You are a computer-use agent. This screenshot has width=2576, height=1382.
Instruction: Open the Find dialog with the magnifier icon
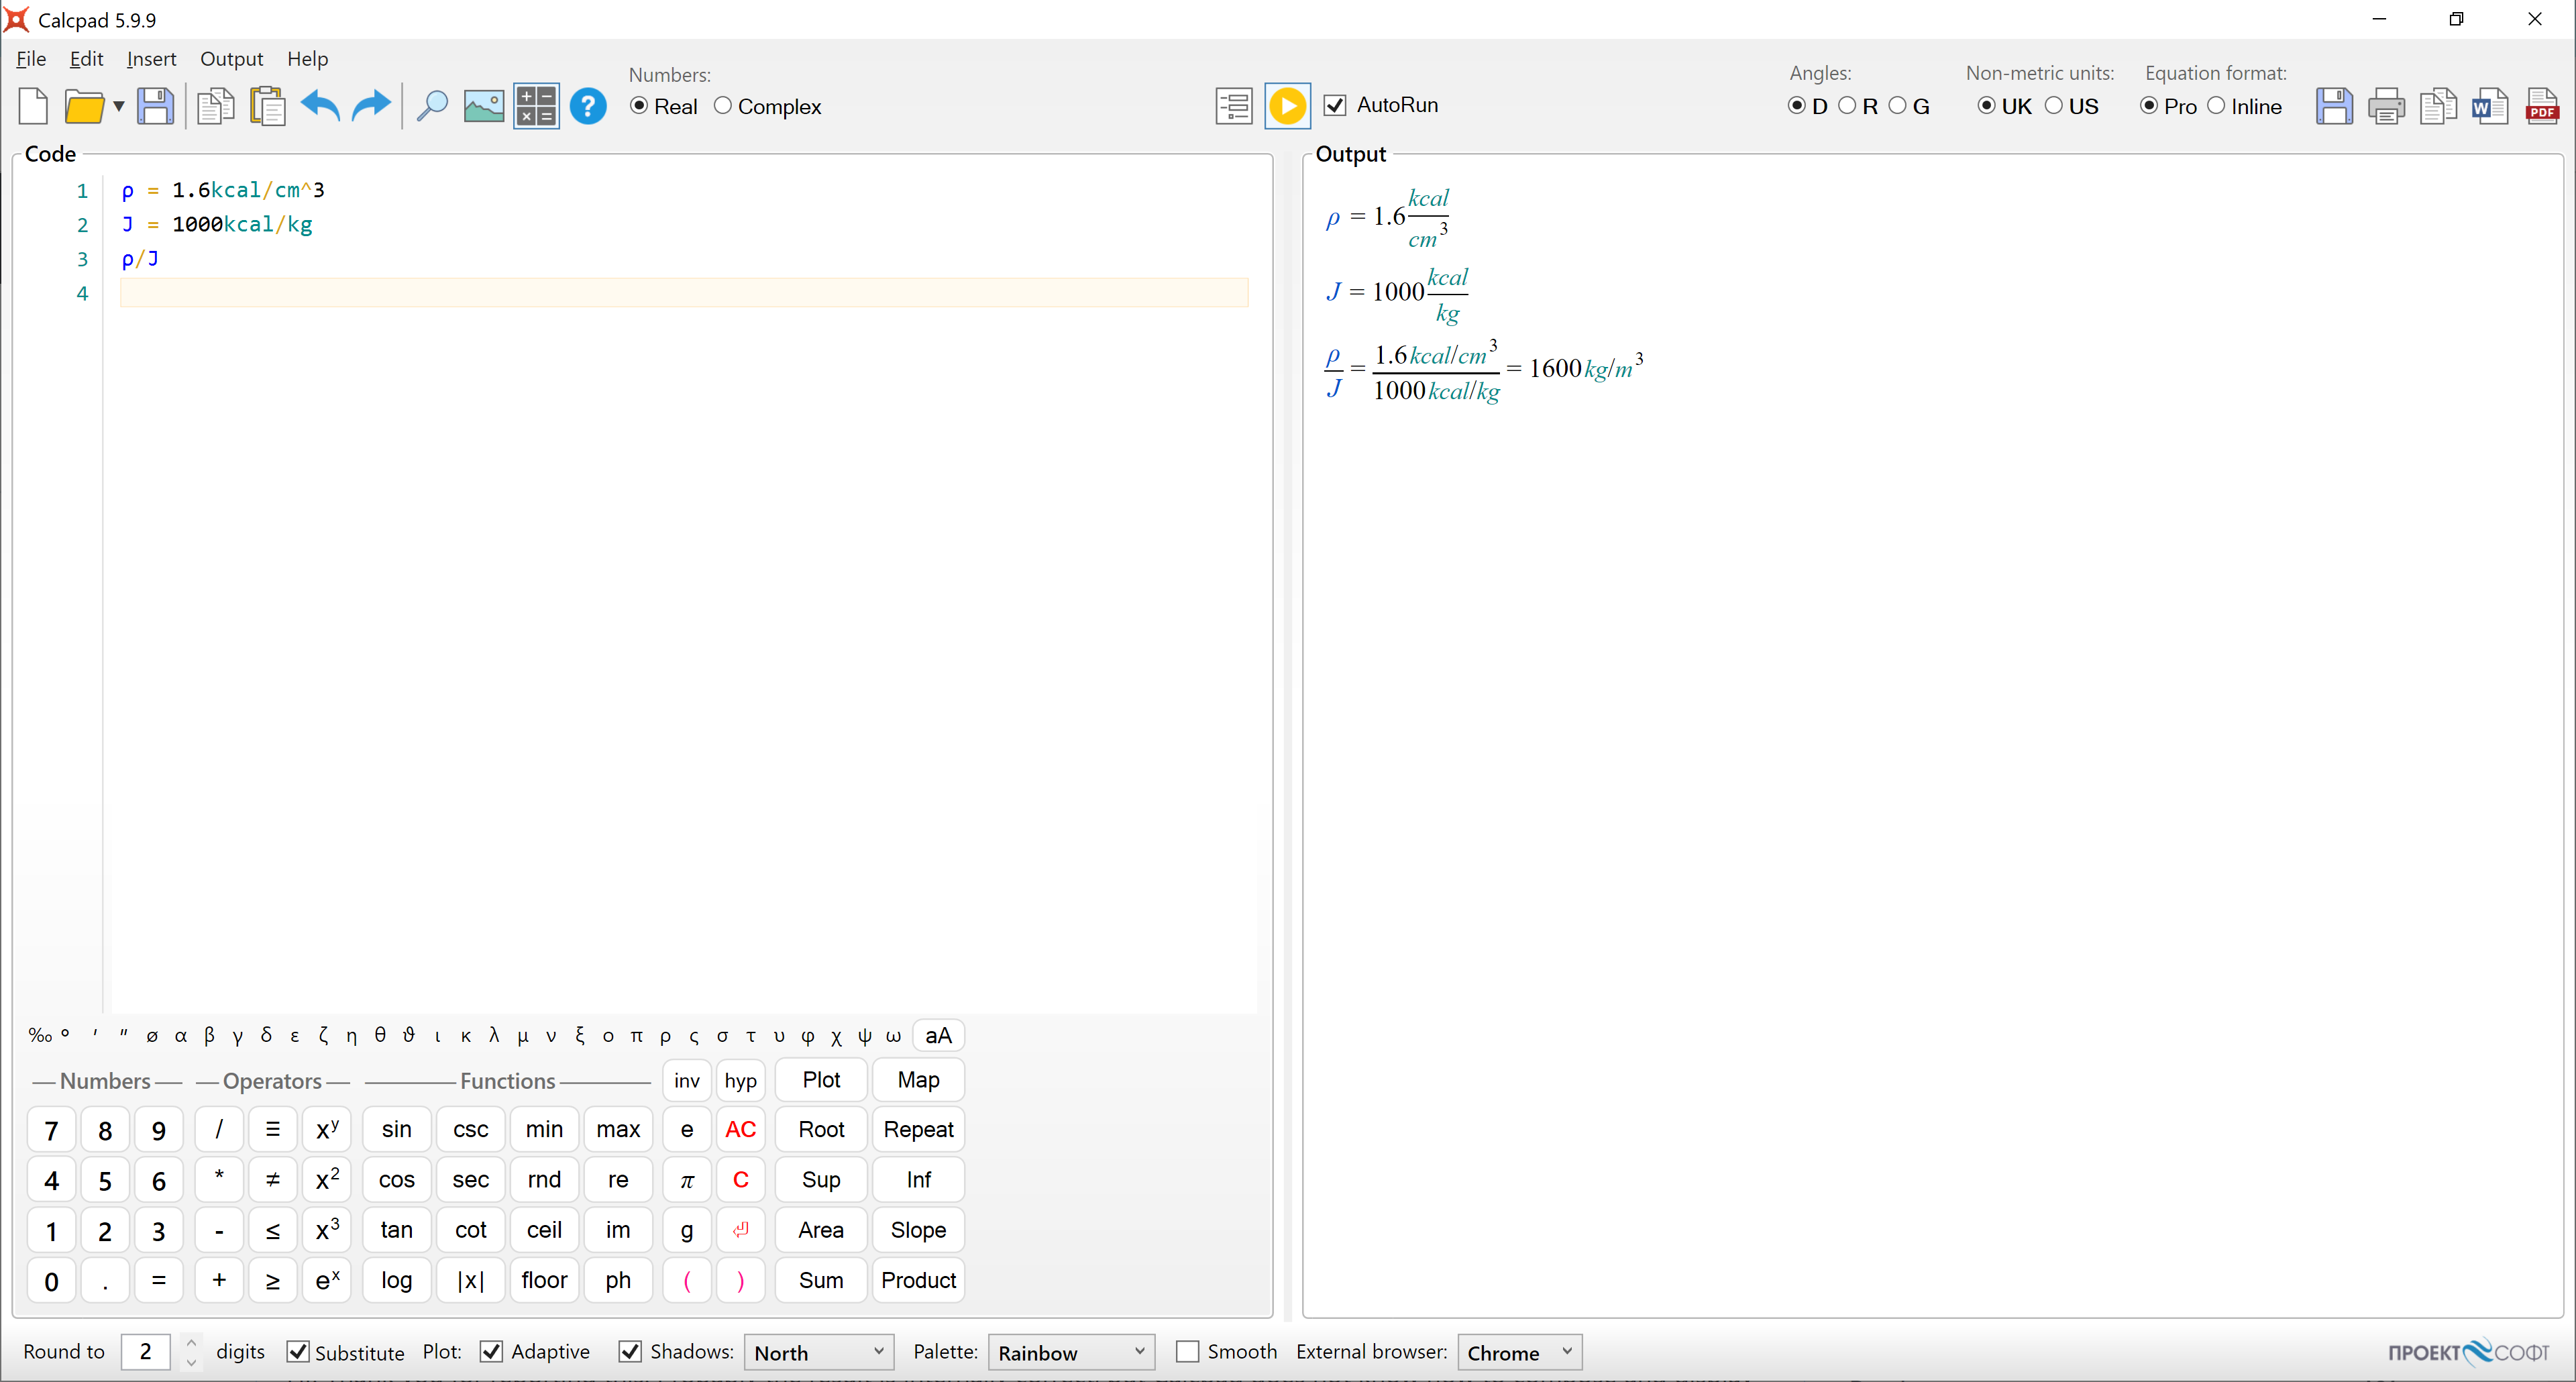coord(432,105)
